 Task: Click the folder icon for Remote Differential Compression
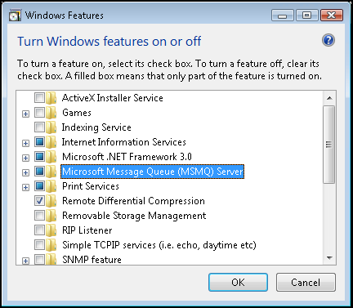(x=51, y=201)
